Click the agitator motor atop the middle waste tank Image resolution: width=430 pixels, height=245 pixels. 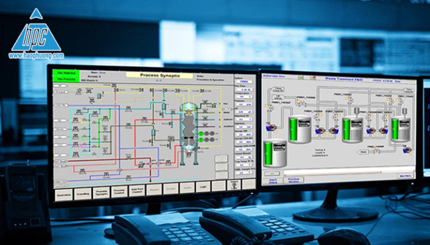pyautogui.click(x=356, y=111)
